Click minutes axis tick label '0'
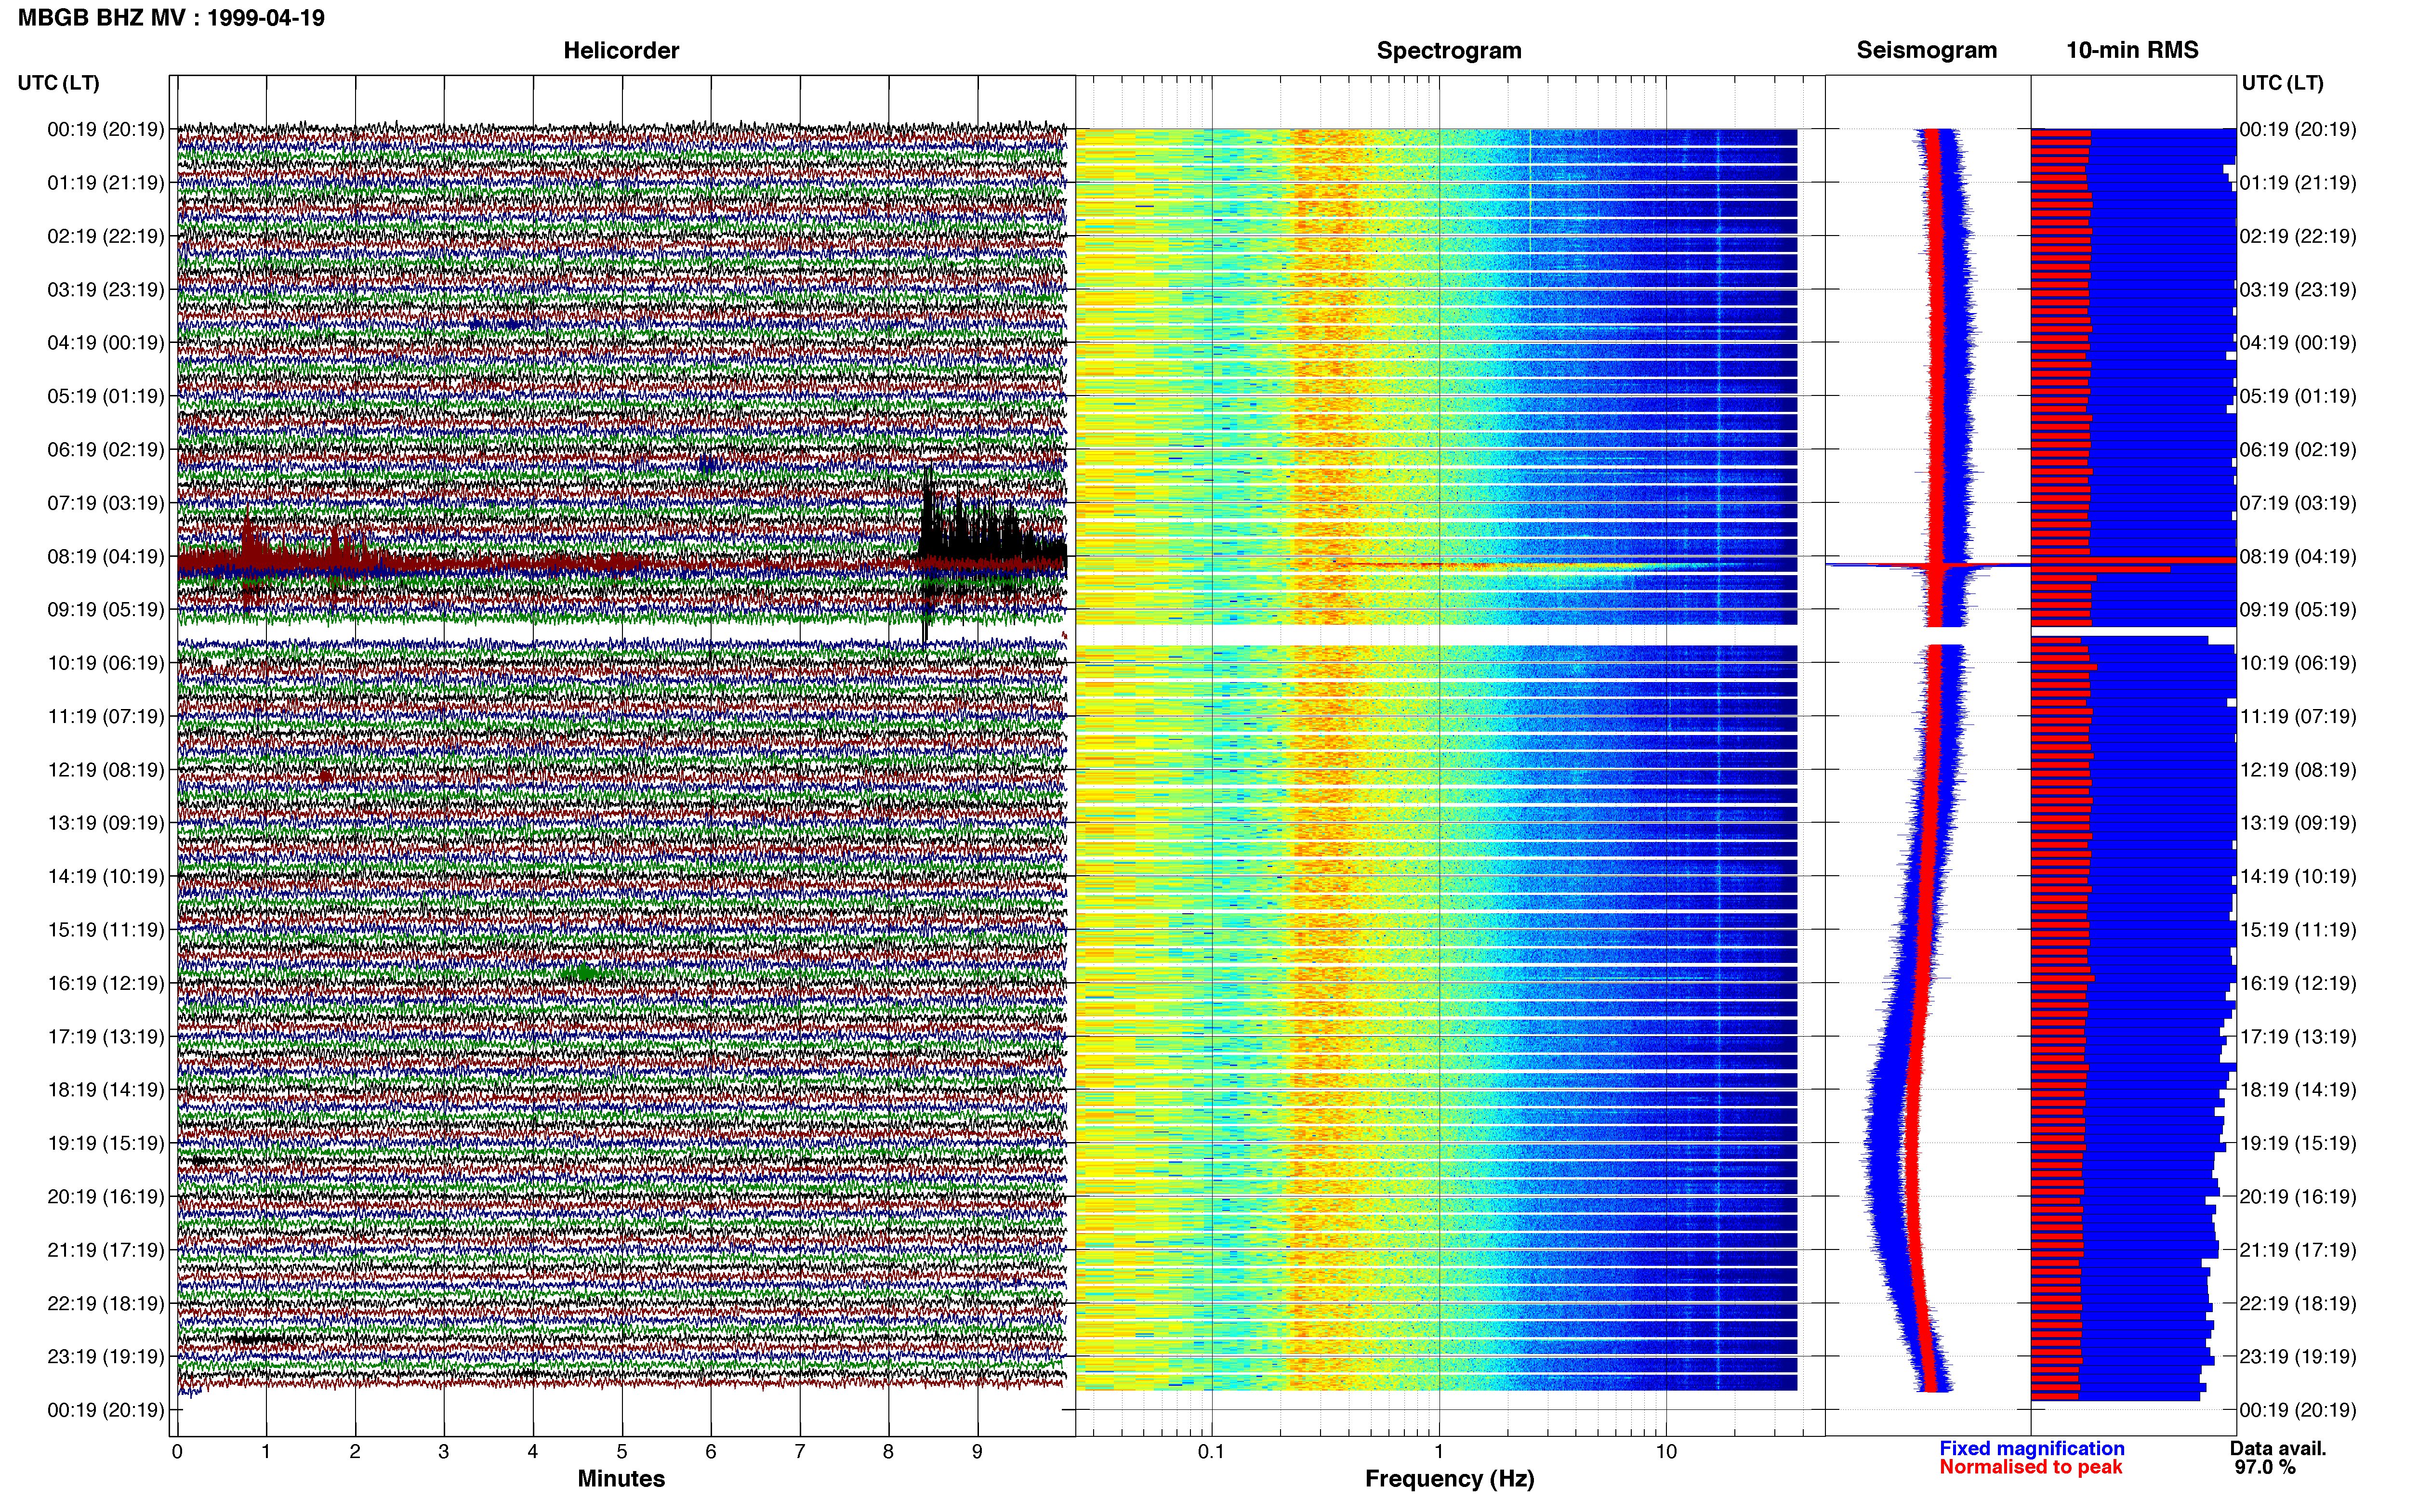The width and height of the screenshot is (2418, 1512). (177, 1451)
